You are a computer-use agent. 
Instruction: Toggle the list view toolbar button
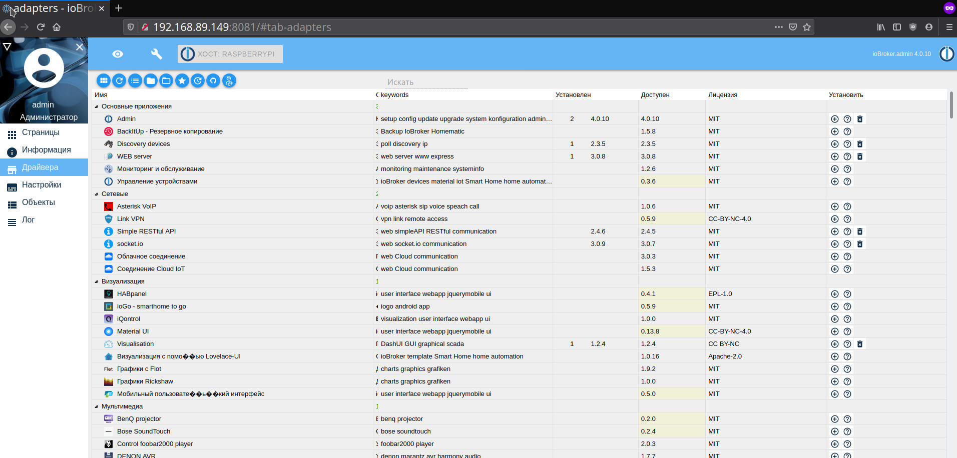click(x=135, y=80)
